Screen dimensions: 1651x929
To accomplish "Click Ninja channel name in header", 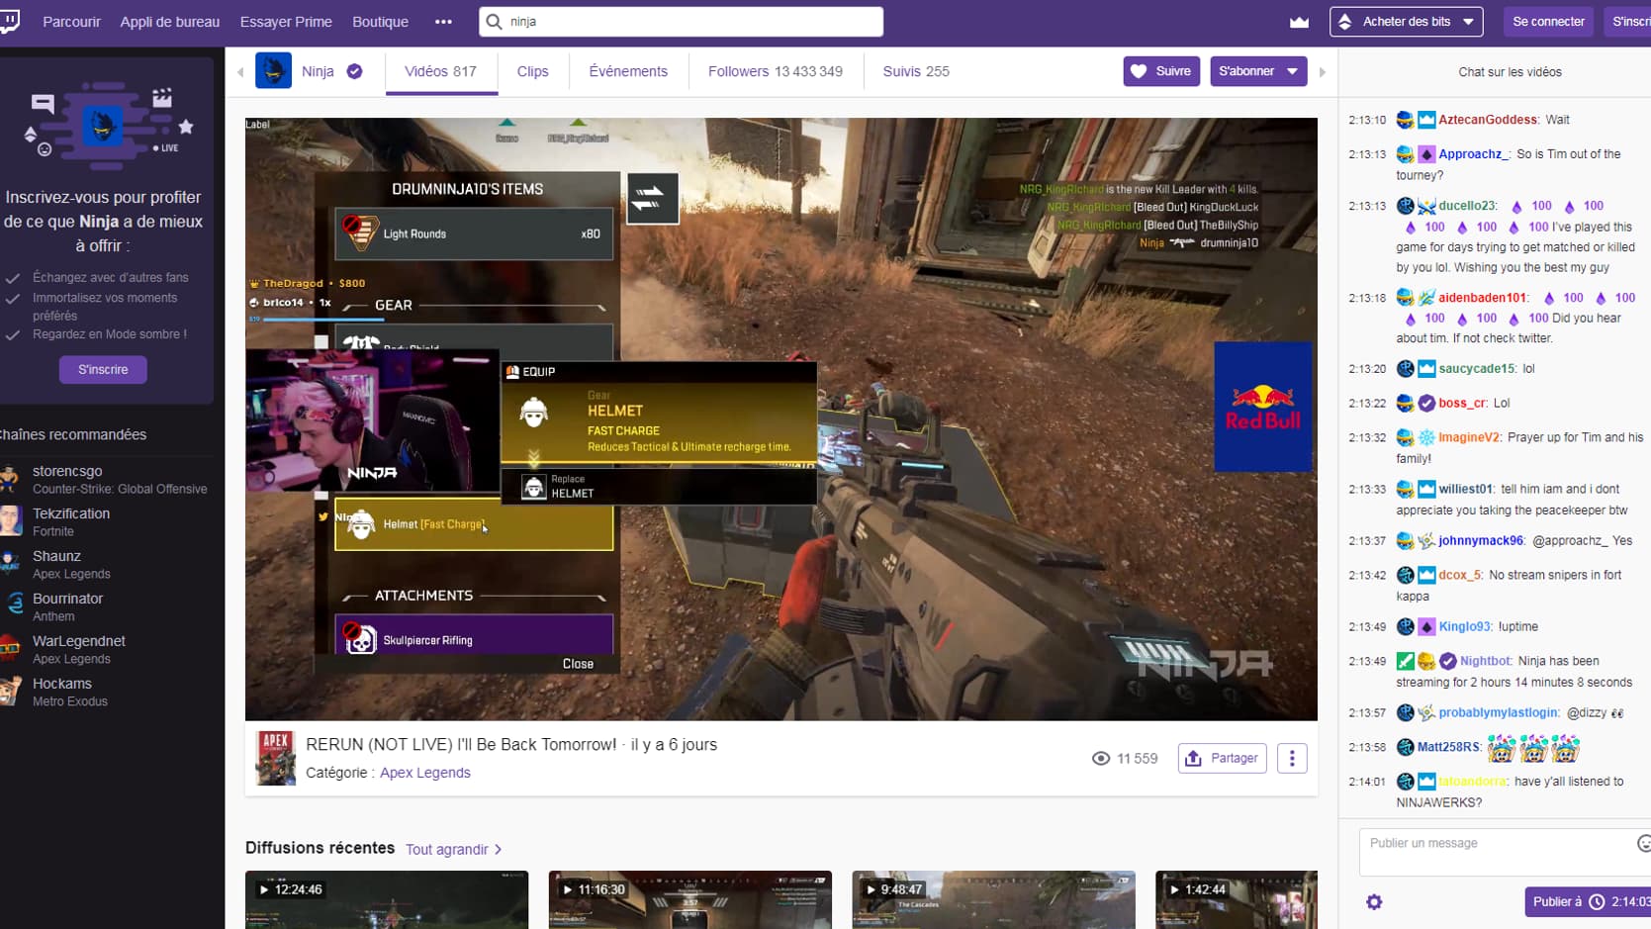I will point(318,71).
